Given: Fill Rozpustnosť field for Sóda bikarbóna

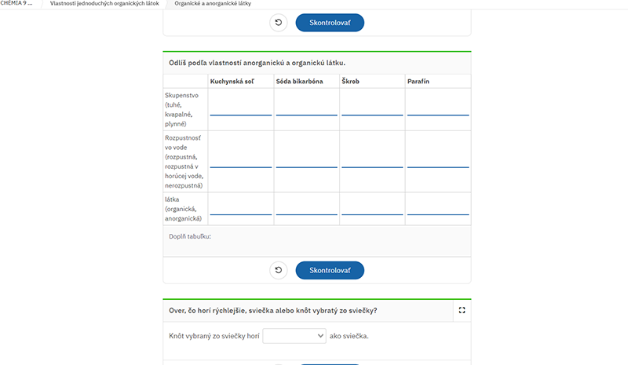Looking at the screenshot, I should (x=306, y=162).
